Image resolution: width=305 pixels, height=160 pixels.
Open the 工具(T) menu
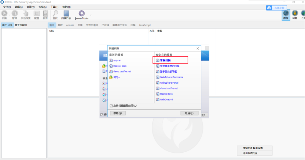click(x=54, y=7)
